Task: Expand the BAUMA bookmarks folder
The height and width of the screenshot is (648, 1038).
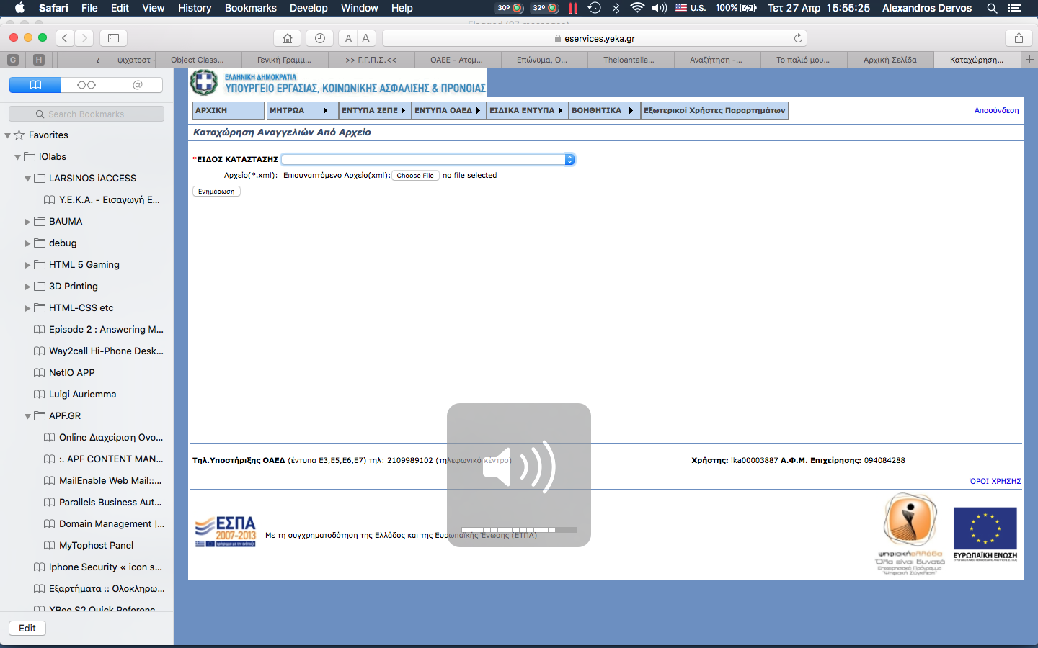Action: click(28, 222)
